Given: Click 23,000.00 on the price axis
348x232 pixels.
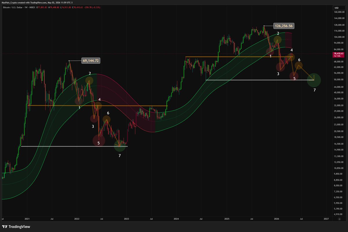Looking at the screenshot, I should point(339,125).
